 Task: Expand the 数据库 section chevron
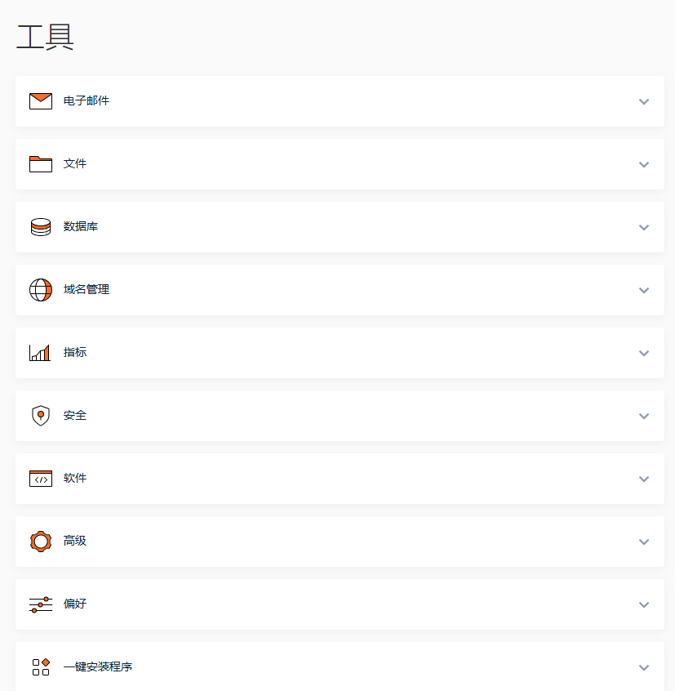(x=644, y=228)
